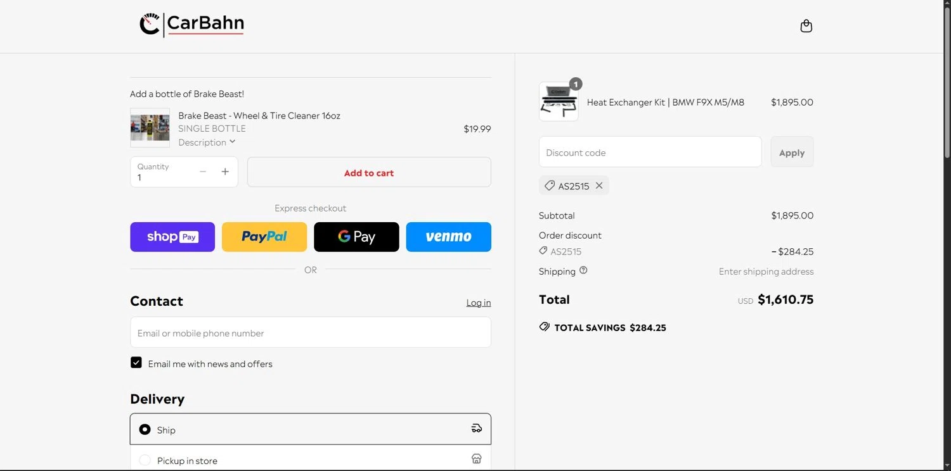Add Brake Beast to cart
Screen dimensions: 951x471
pyautogui.click(x=369, y=172)
